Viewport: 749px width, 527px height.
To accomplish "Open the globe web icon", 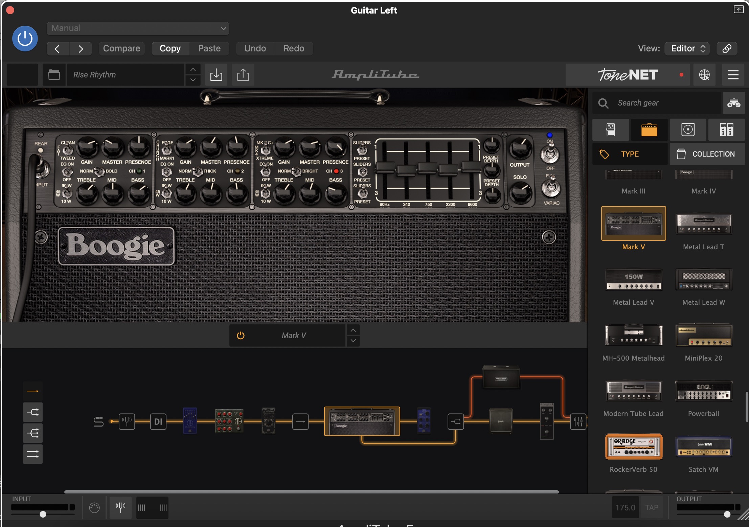I will click(x=704, y=75).
